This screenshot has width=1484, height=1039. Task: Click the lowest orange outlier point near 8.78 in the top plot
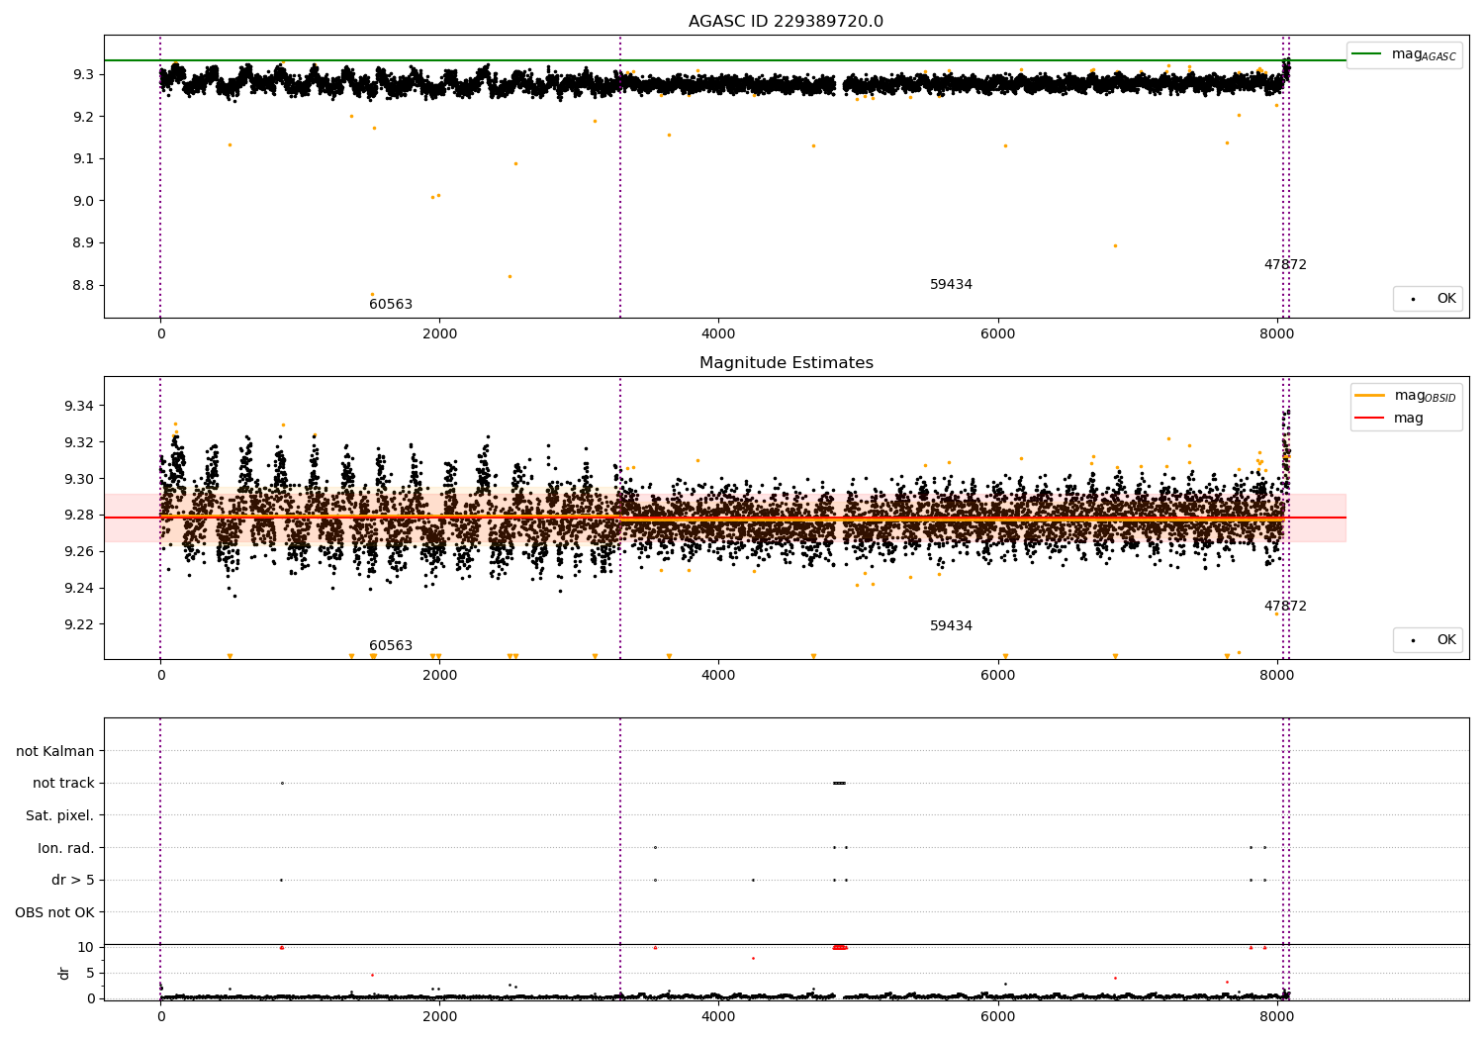[372, 294]
